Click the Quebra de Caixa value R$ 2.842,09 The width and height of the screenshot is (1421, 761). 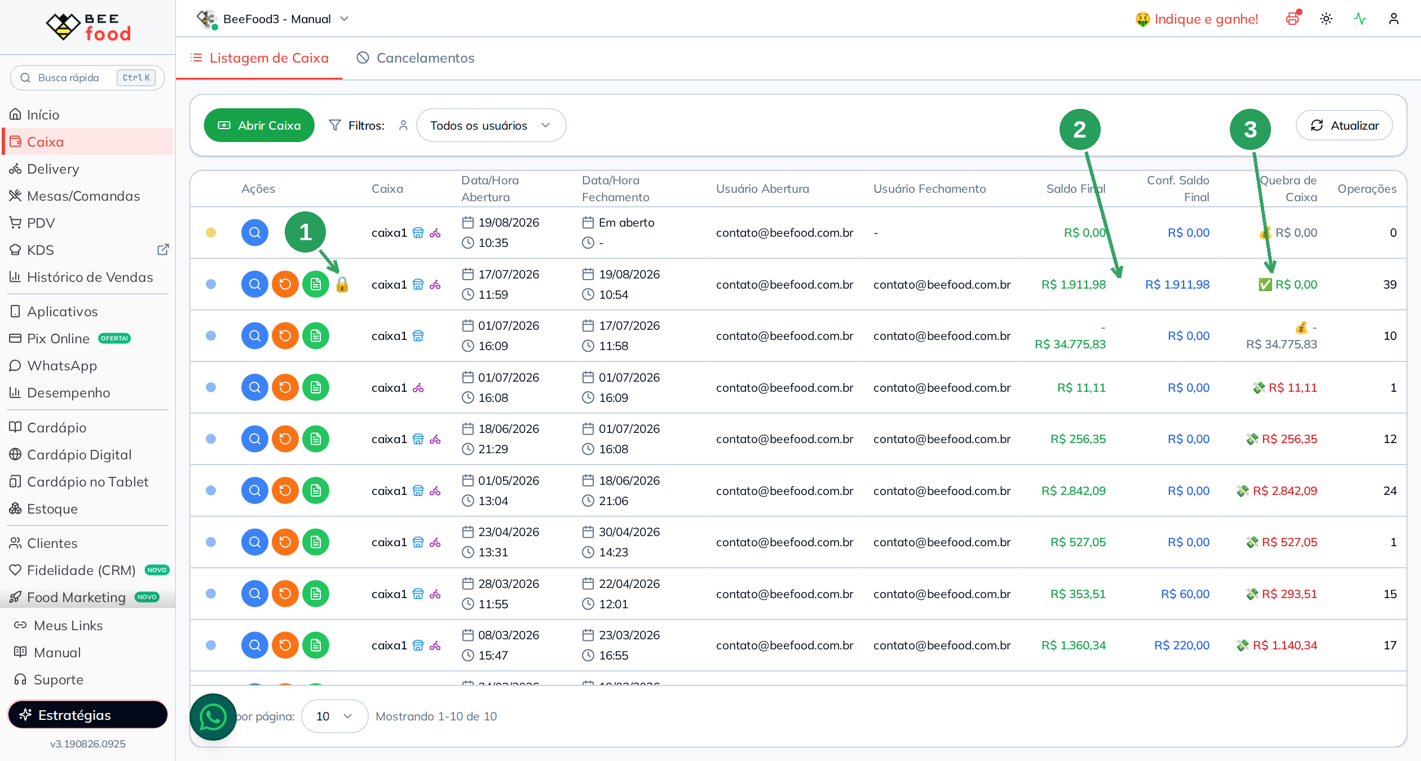point(1285,490)
